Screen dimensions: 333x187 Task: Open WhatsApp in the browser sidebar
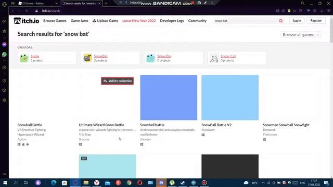click(4, 55)
